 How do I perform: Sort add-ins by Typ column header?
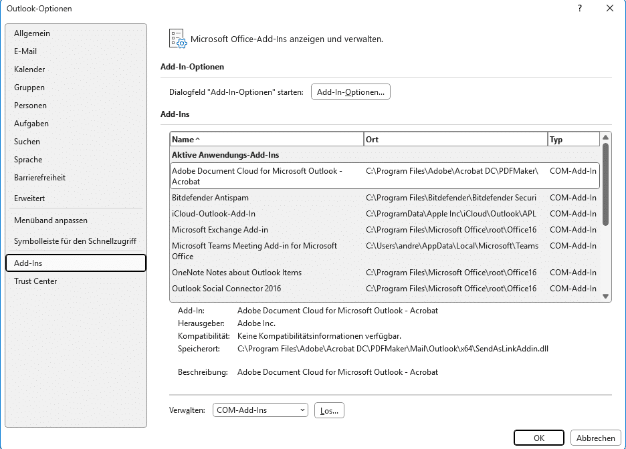click(x=572, y=140)
